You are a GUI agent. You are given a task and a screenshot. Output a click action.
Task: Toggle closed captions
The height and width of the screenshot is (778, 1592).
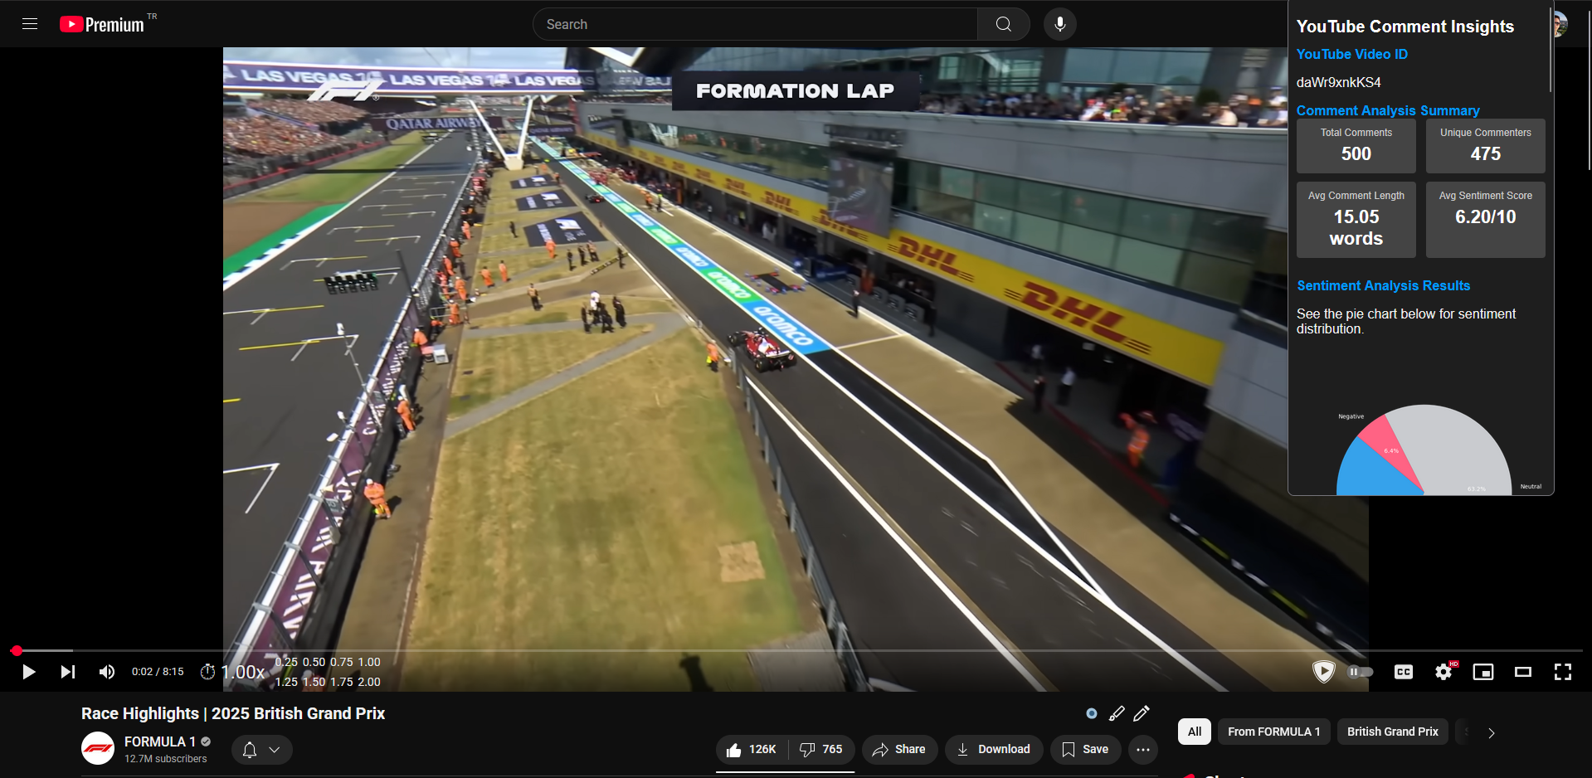pyautogui.click(x=1404, y=672)
